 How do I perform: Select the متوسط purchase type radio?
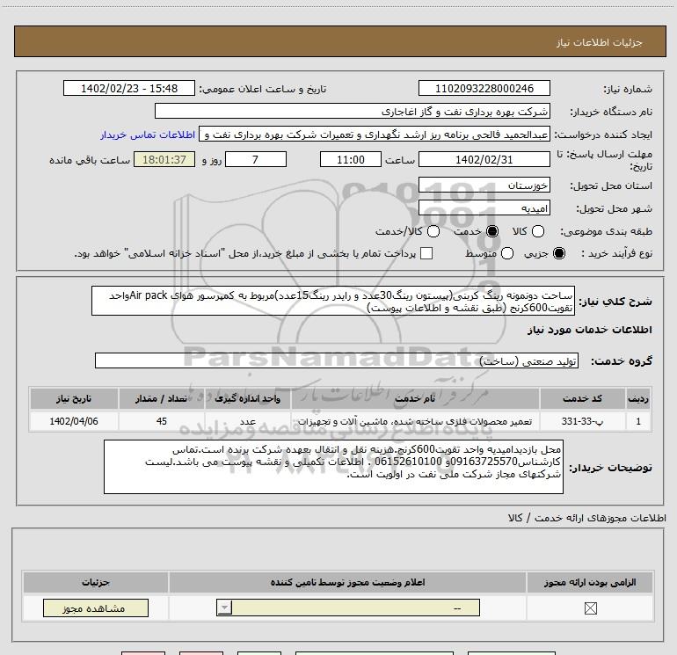[x=507, y=253]
